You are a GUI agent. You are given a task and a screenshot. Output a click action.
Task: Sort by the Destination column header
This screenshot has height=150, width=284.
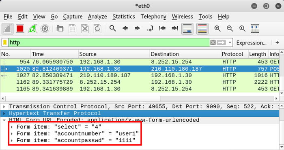pos(185,54)
